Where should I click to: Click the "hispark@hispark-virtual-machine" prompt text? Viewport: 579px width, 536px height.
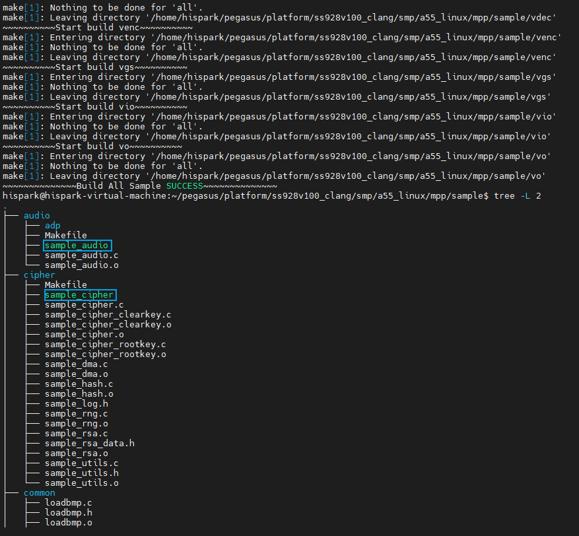pyautogui.click(x=85, y=196)
